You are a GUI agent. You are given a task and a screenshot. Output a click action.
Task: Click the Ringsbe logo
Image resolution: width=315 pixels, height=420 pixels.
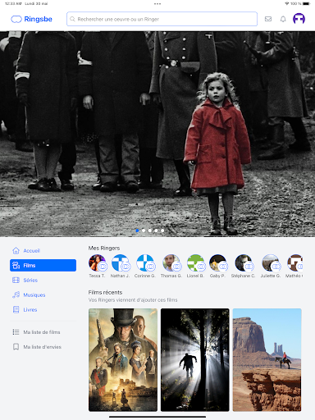tap(31, 19)
